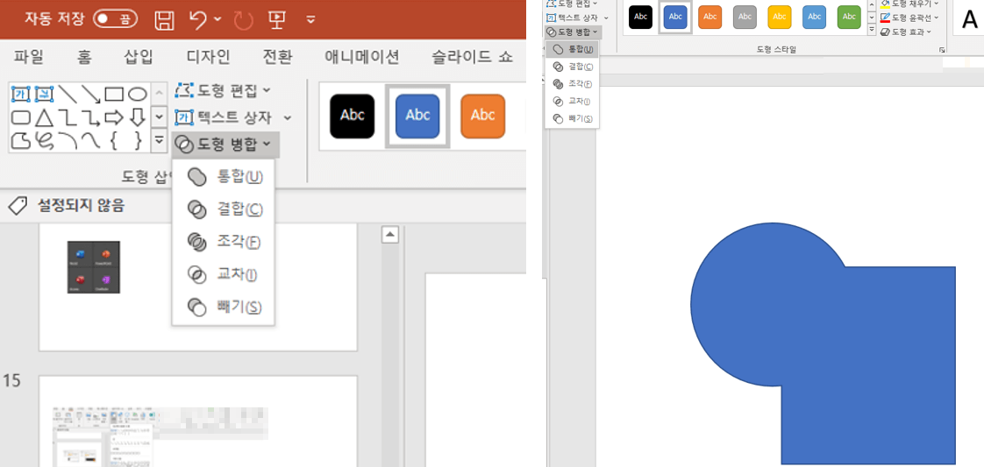The width and height of the screenshot is (984, 467).
Task: Start slideshow from beginning icon
Action: click(x=277, y=20)
